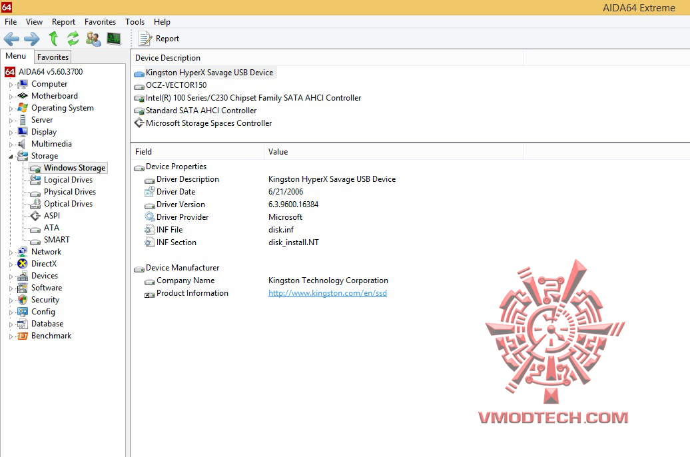The image size is (690, 457).
Task: Click the Devices printer icon
Action: (x=23, y=276)
